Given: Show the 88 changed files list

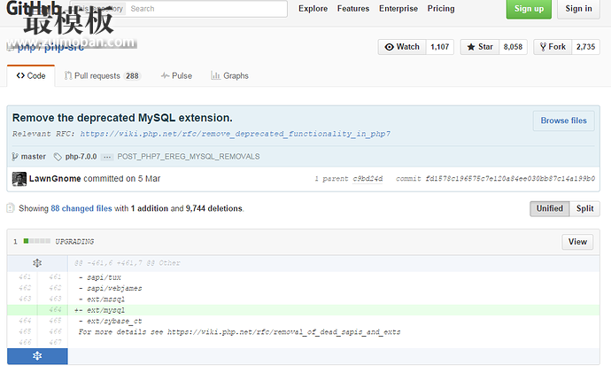Looking at the screenshot, I should tap(81, 208).
